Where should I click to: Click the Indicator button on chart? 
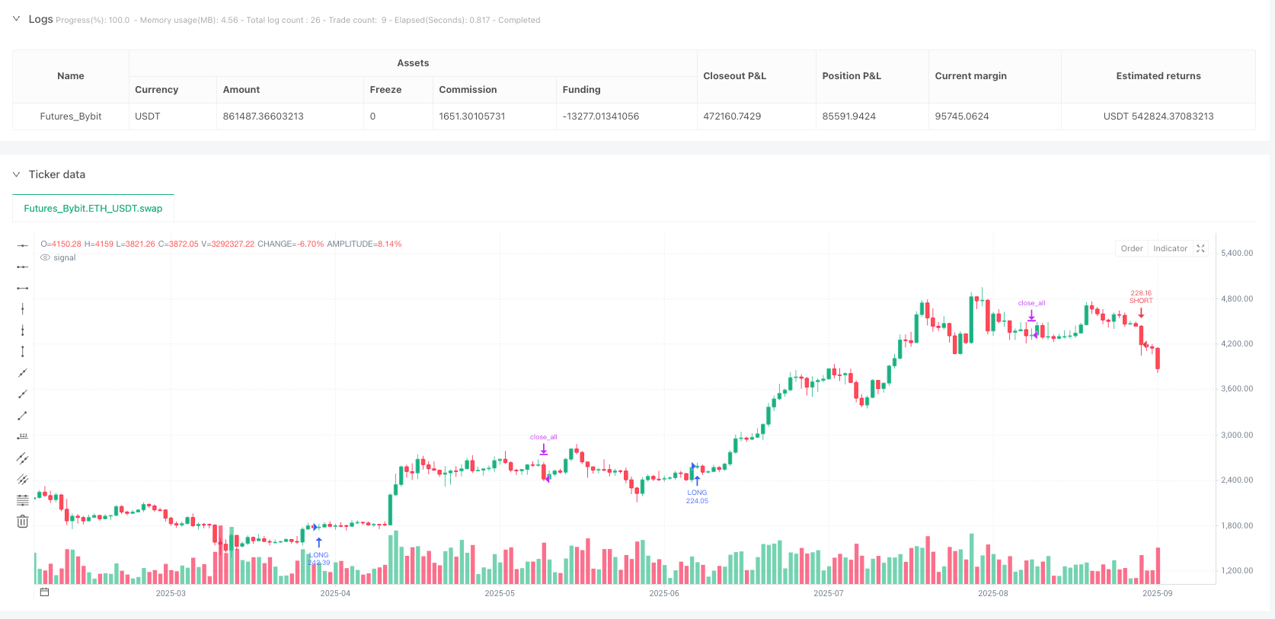click(1170, 248)
